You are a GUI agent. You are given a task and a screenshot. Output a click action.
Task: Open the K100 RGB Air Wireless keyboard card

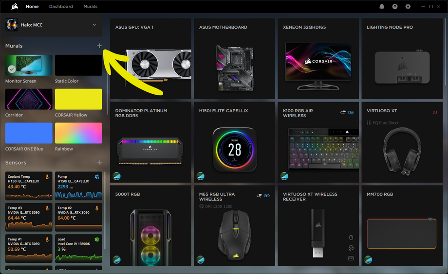pos(318,142)
